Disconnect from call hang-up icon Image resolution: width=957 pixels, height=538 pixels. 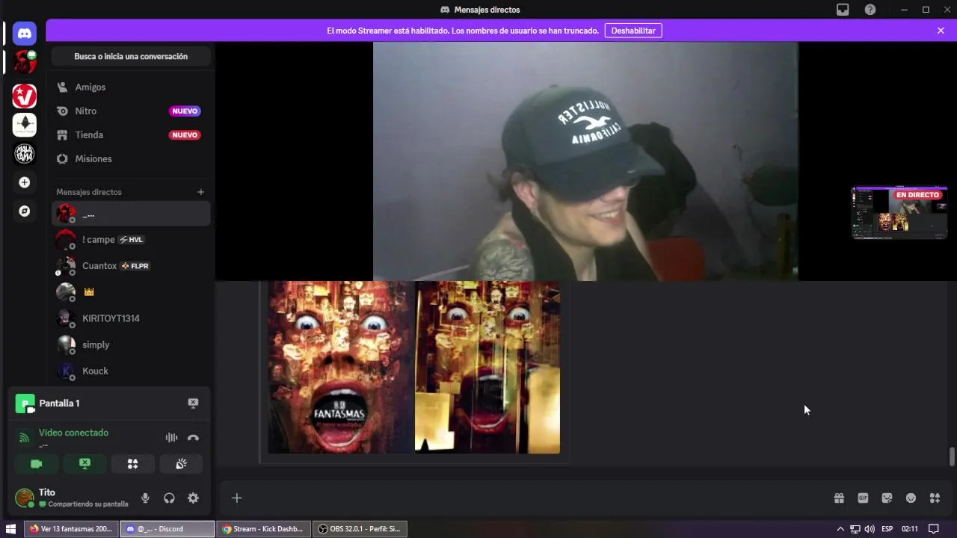[193, 438]
